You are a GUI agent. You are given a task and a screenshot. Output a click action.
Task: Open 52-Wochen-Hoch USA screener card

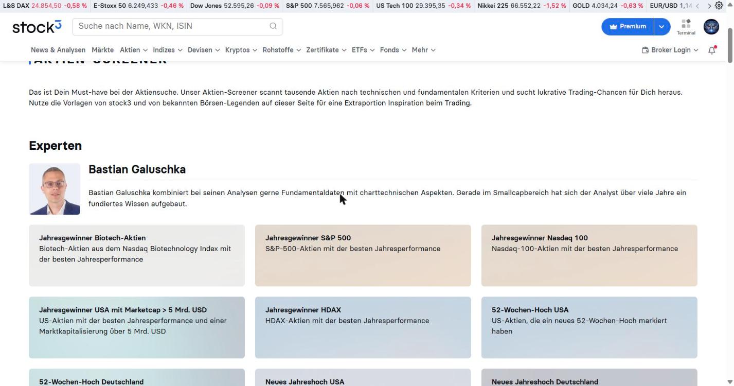[589, 327]
